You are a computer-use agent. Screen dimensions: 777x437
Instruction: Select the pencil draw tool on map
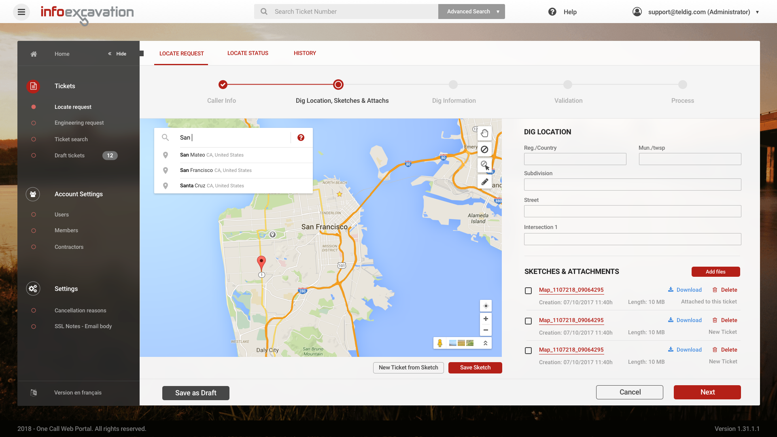[x=484, y=182]
